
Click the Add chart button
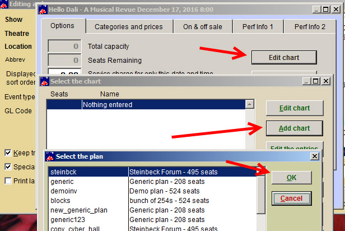pos(295,128)
